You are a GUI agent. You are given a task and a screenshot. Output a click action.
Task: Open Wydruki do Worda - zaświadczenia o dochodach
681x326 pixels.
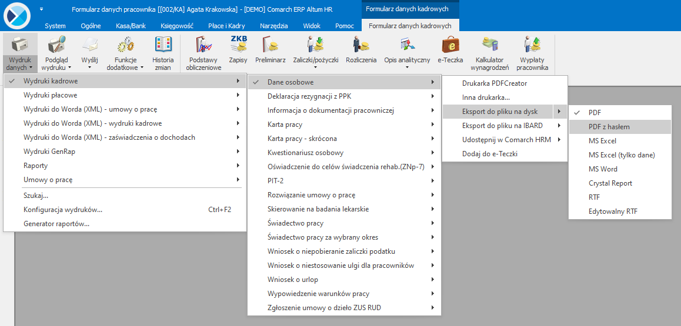click(x=125, y=137)
